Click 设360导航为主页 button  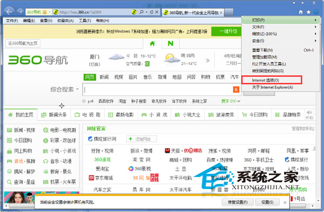tap(23, 43)
